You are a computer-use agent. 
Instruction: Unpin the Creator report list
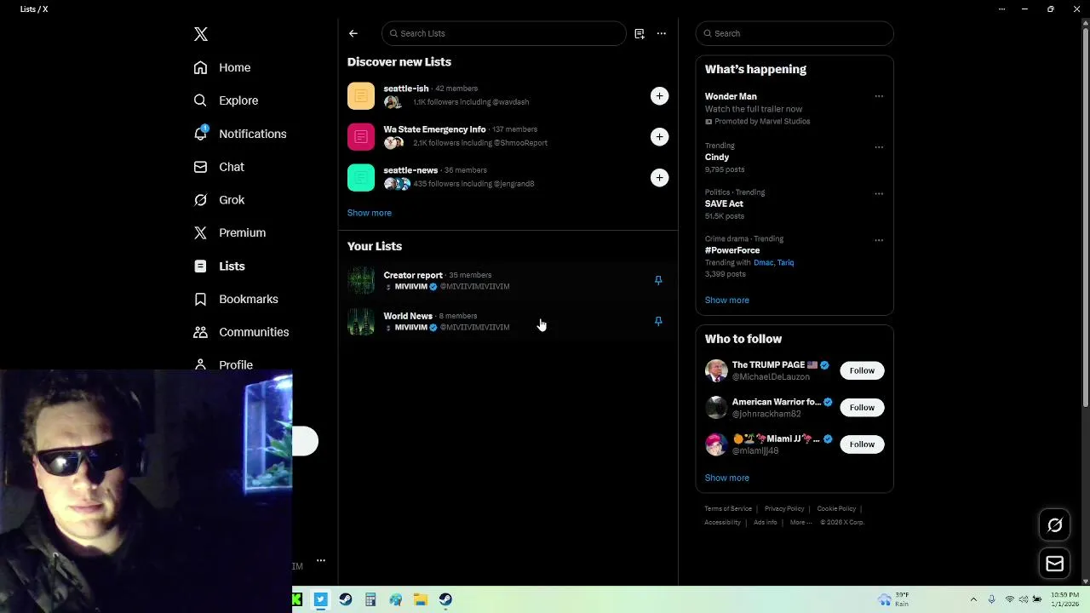pos(658,280)
